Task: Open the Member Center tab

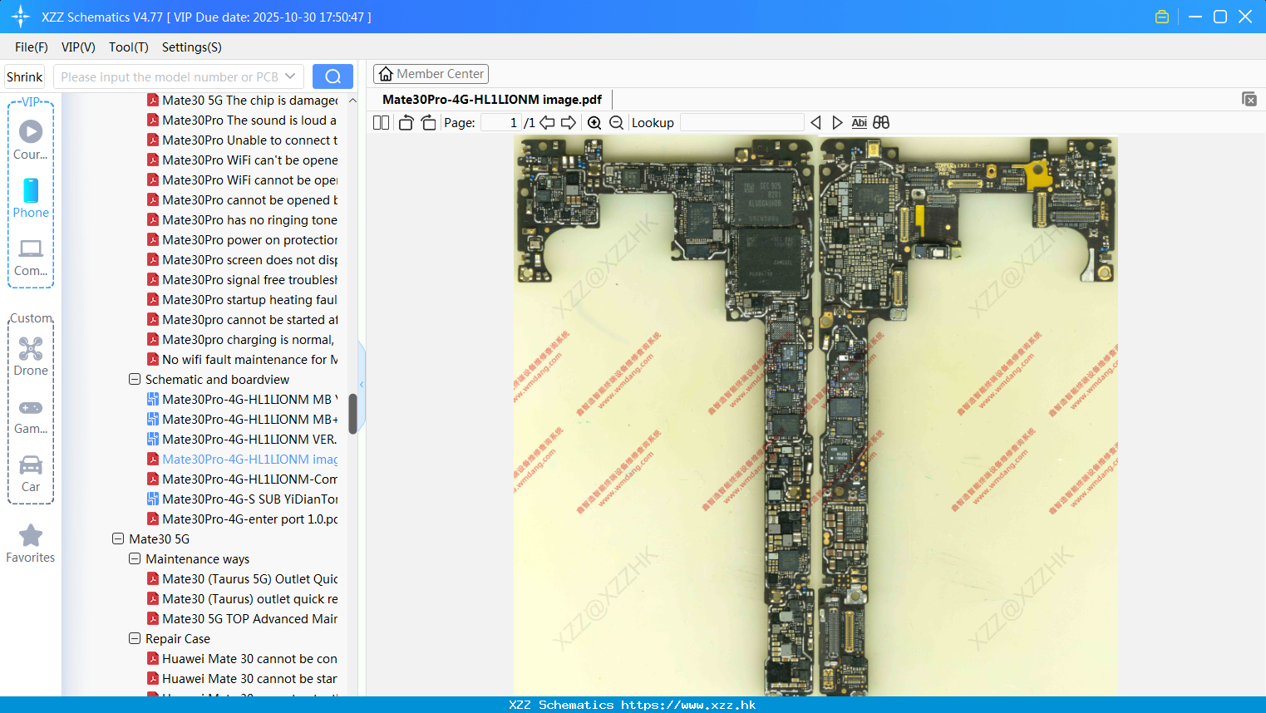Action: [x=431, y=74]
